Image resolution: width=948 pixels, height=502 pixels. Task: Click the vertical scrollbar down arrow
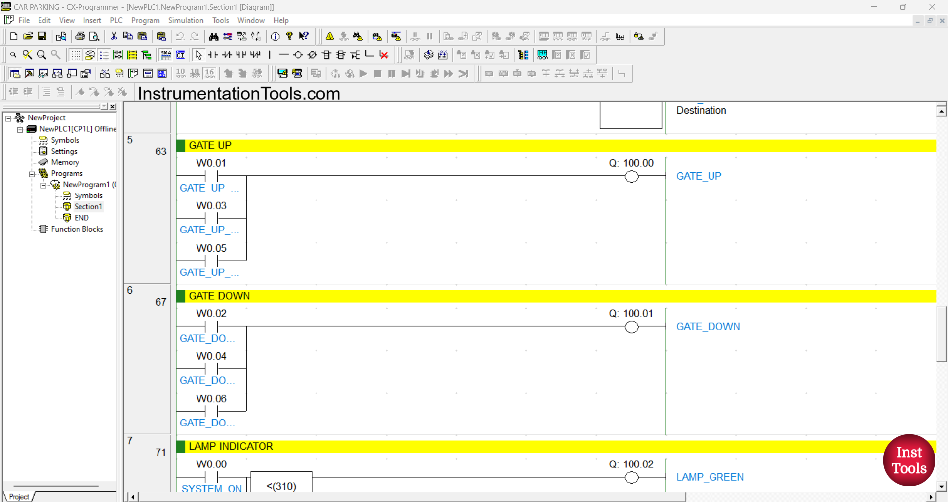point(941,486)
